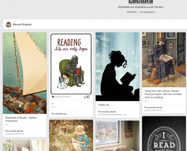Open the Boatloads of Books sailboat pin
Screen dimensions: 187x151
coord(25,73)
